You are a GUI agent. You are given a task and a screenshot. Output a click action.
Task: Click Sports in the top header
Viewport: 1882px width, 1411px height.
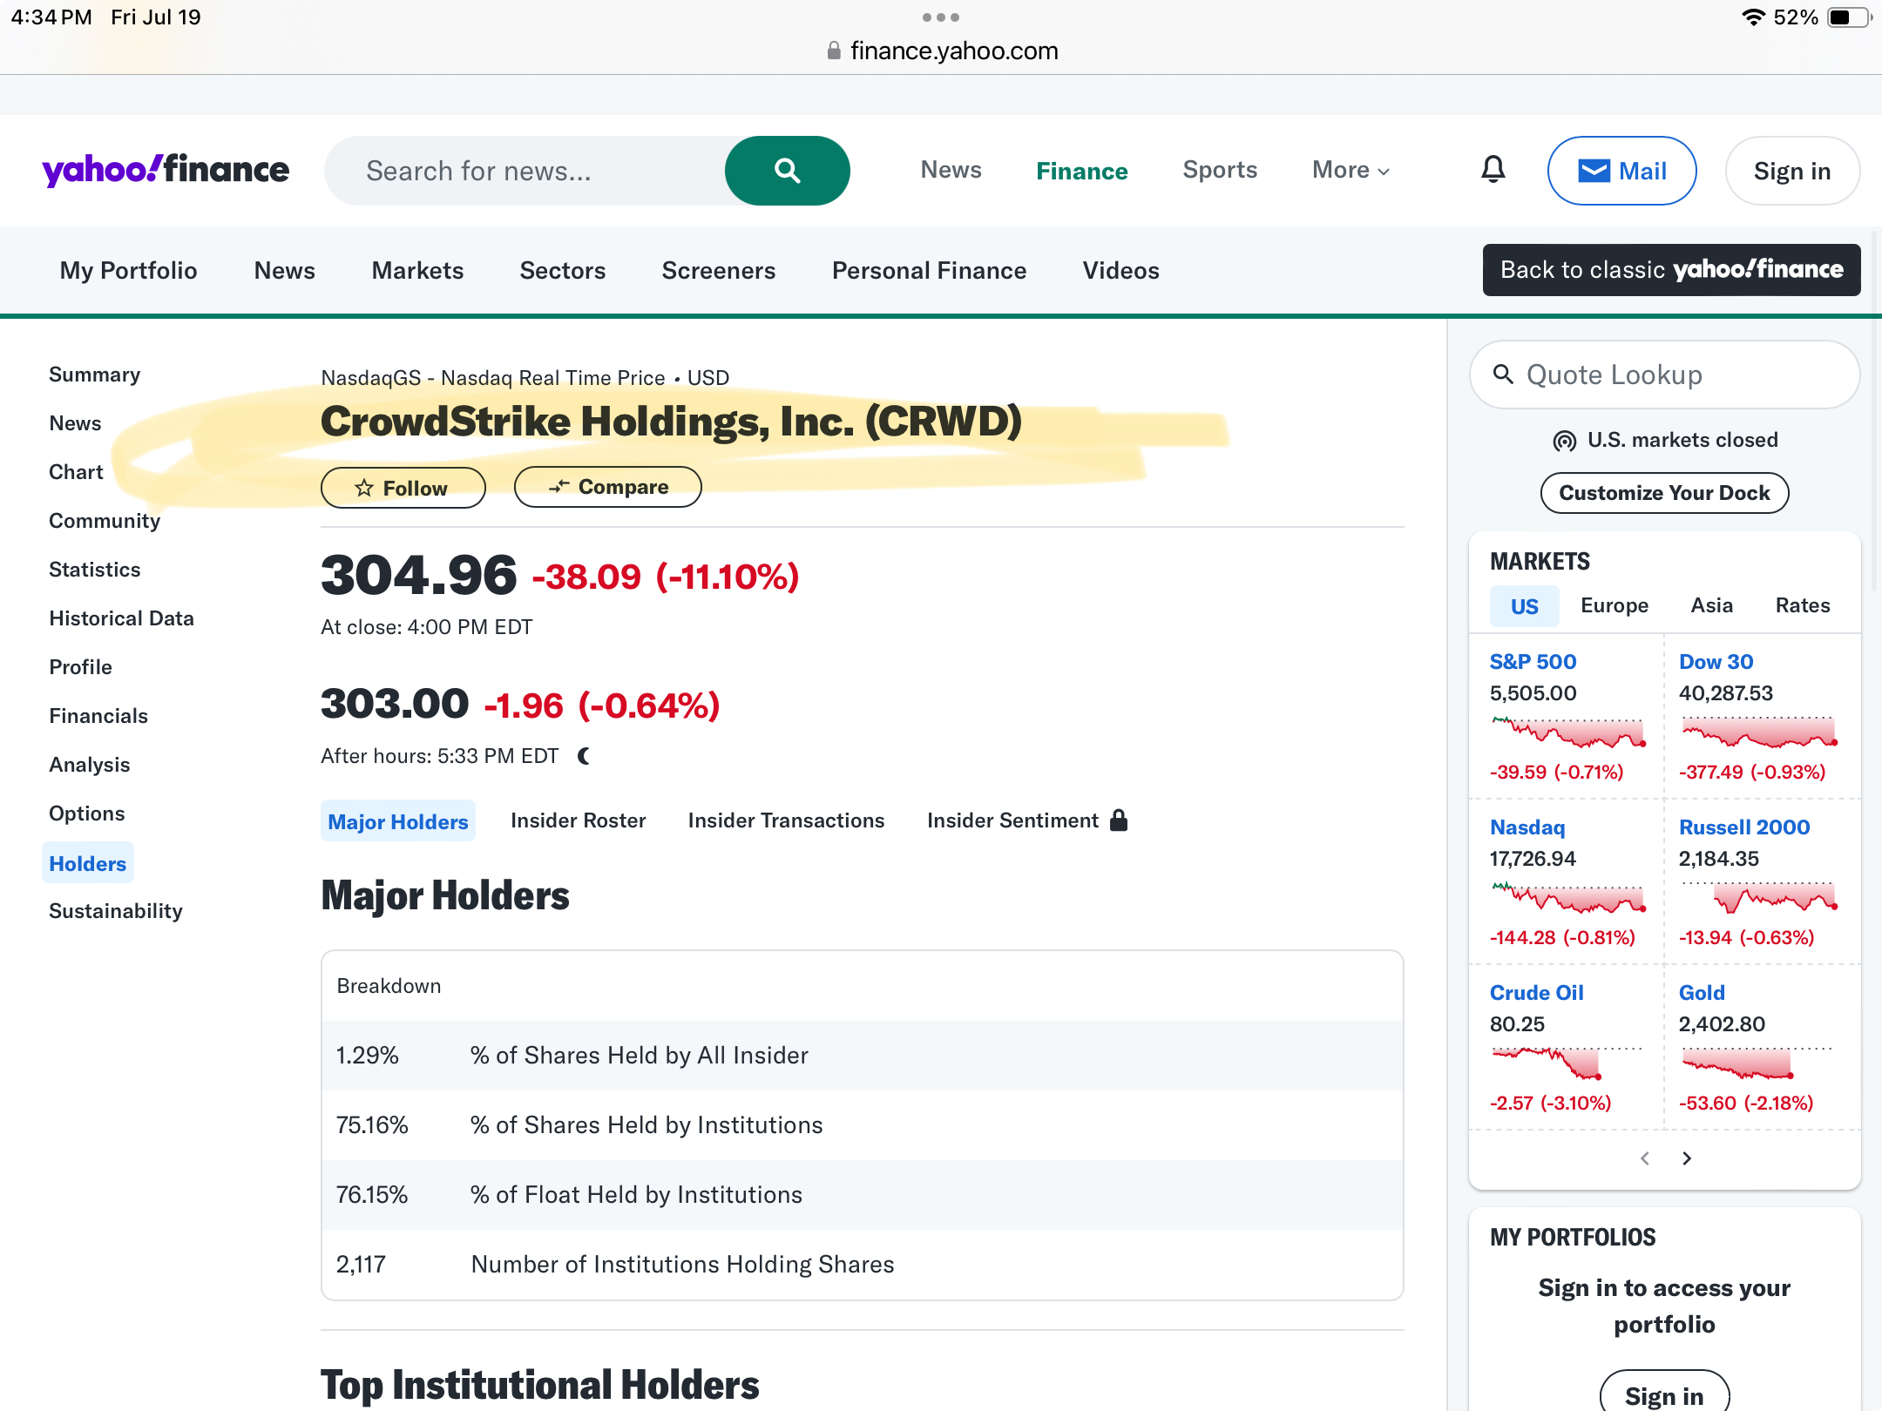1220,170
